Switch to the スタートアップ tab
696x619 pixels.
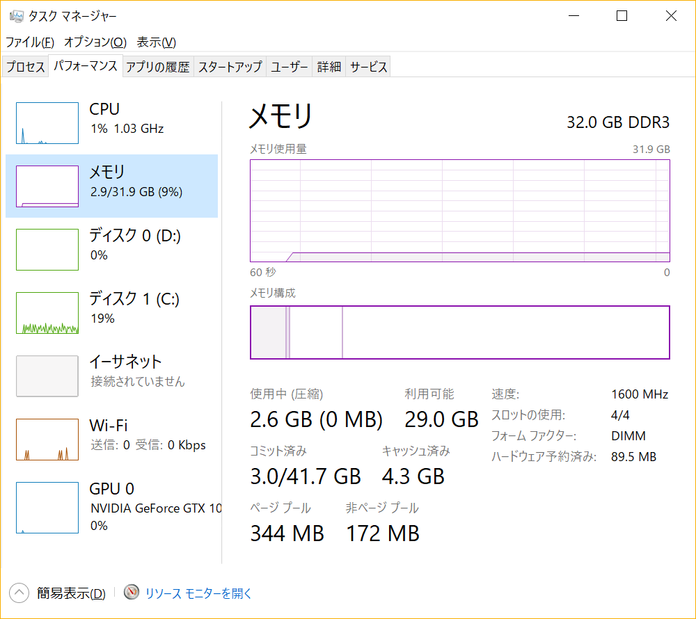coord(230,67)
